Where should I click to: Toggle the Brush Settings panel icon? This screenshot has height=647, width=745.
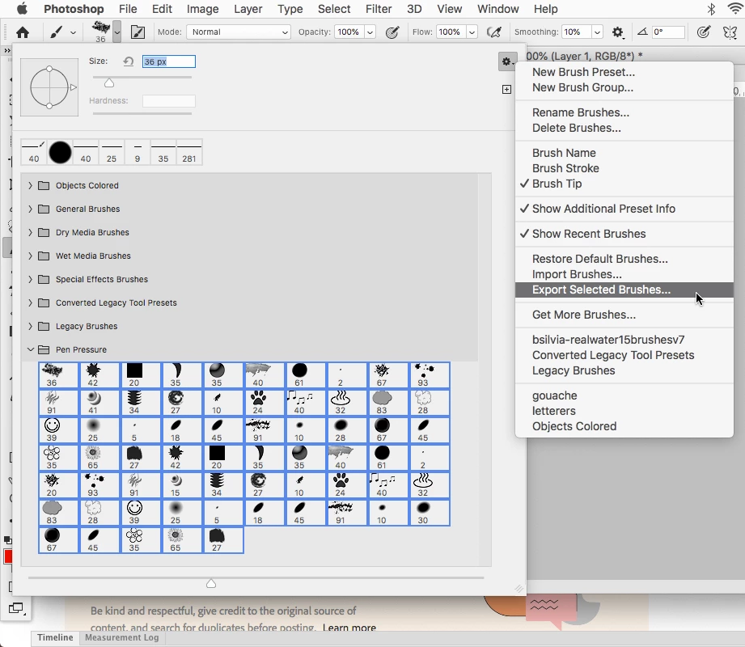tap(138, 32)
